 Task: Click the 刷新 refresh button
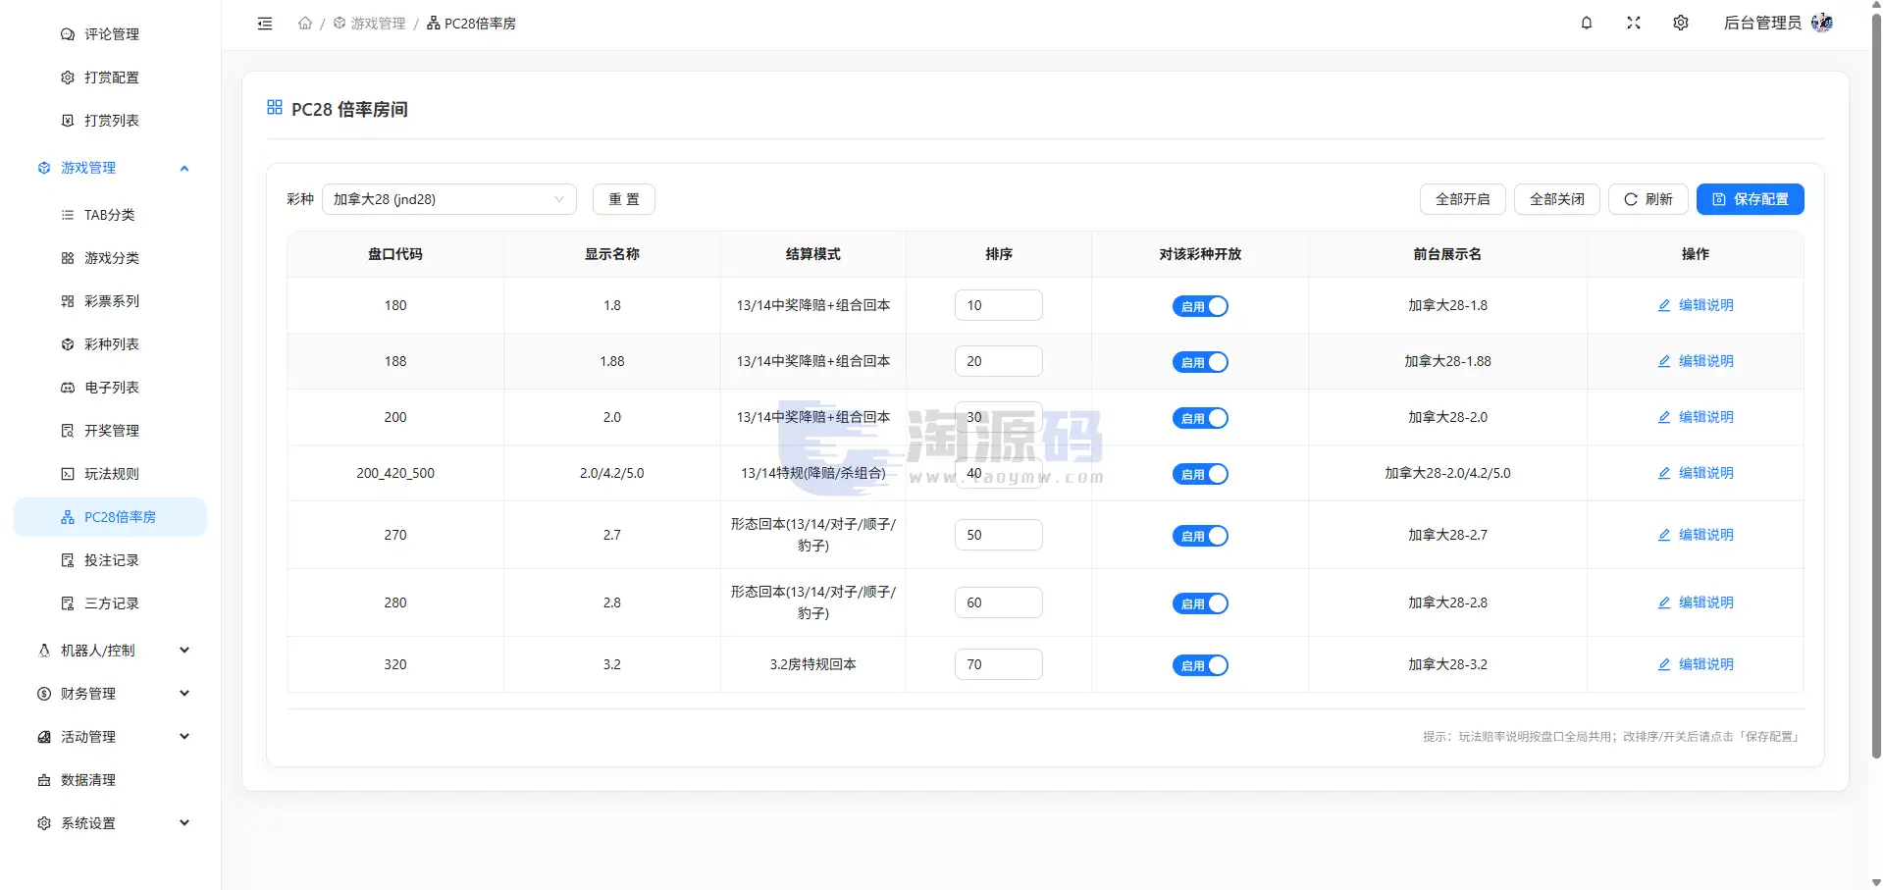tap(1648, 199)
